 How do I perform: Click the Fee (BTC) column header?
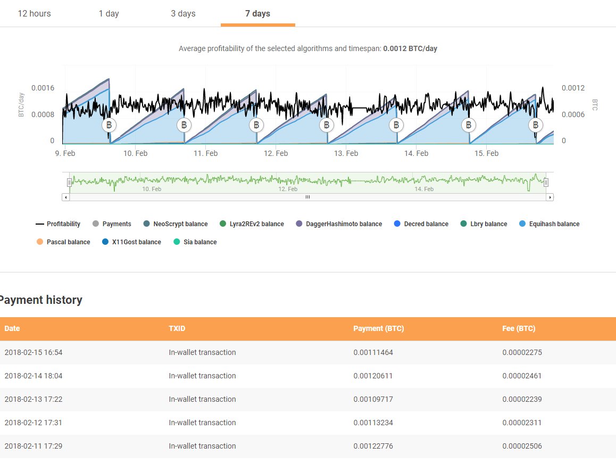click(x=519, y=328)
